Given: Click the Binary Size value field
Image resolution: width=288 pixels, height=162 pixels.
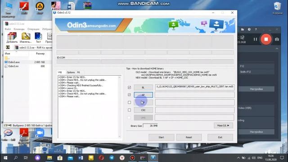Looking at the screenshot, I should 150,126.
